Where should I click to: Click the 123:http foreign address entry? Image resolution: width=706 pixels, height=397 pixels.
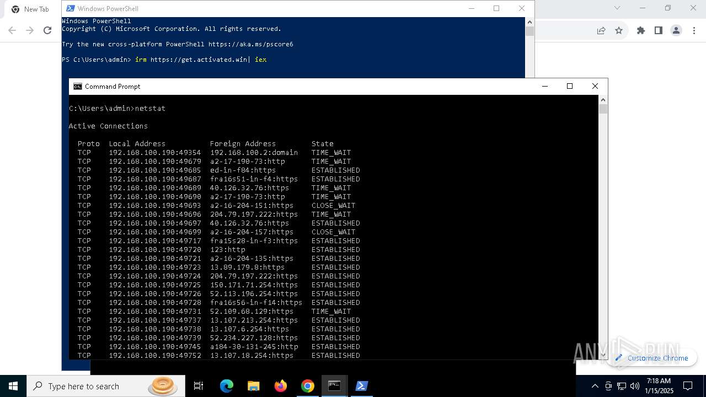tap(227, 250)
